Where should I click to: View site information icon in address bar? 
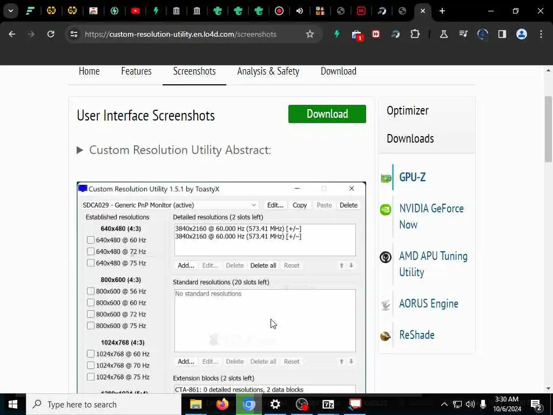(x=73, y=34)
